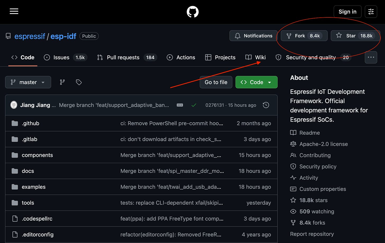Open the Security policy link
Viewport: 385px width, 243px height.
313,167
